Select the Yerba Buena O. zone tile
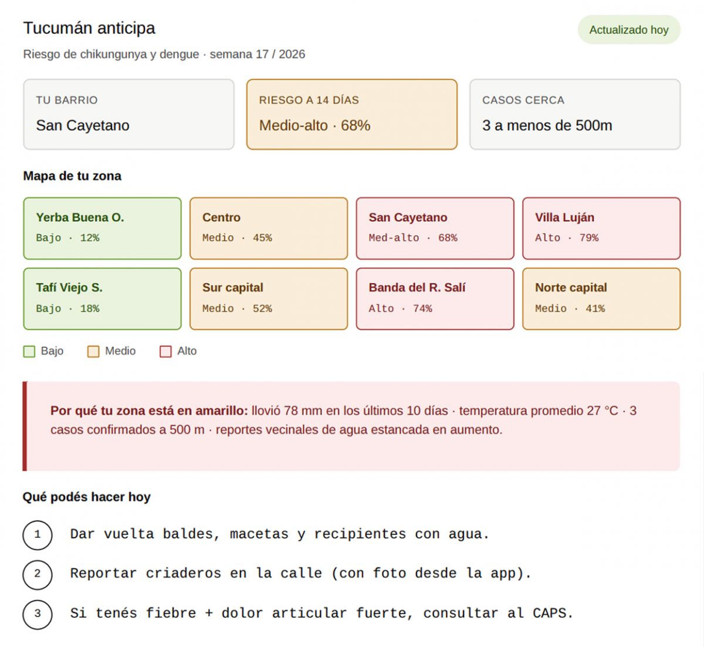This screenshot has width=704, height=647. (103, 228)
